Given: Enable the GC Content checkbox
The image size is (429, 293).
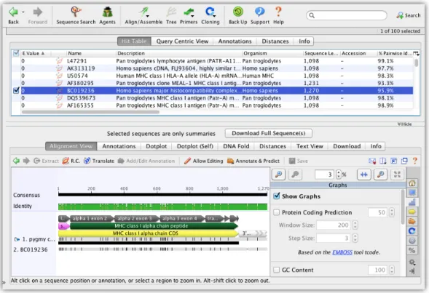Looking at the screenshot, I should coord(277,270).
